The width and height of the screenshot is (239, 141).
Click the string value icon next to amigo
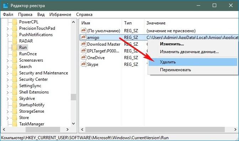tap(83, 37)
